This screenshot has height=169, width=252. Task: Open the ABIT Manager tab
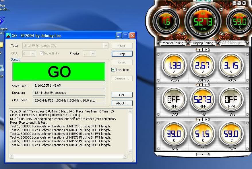point(232,43)
